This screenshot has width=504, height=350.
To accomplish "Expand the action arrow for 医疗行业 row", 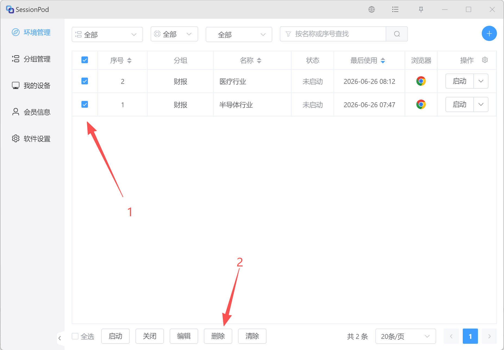I will pos(481,81).
